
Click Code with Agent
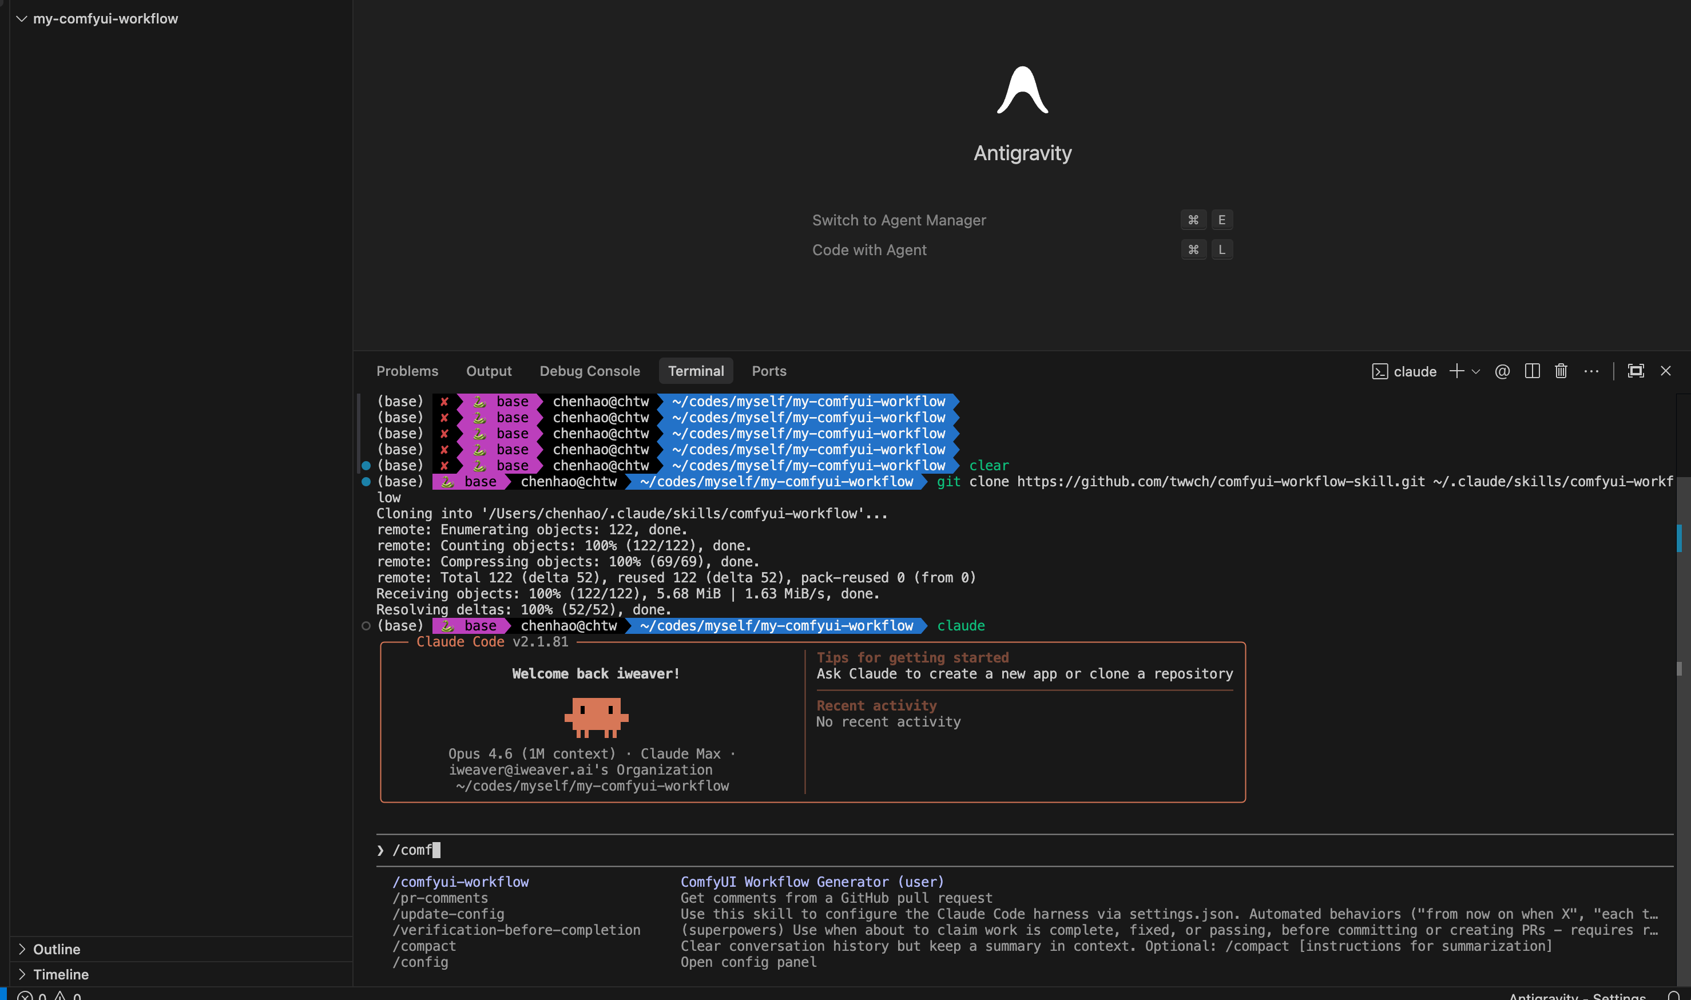tap(869, 250)
